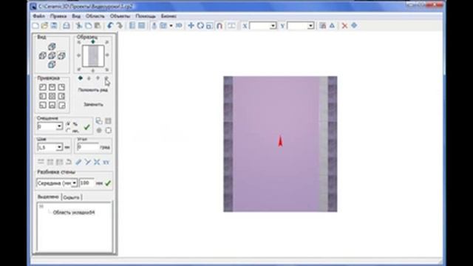Toggle the magnet snapping toolbar icon

pos(220,26)
